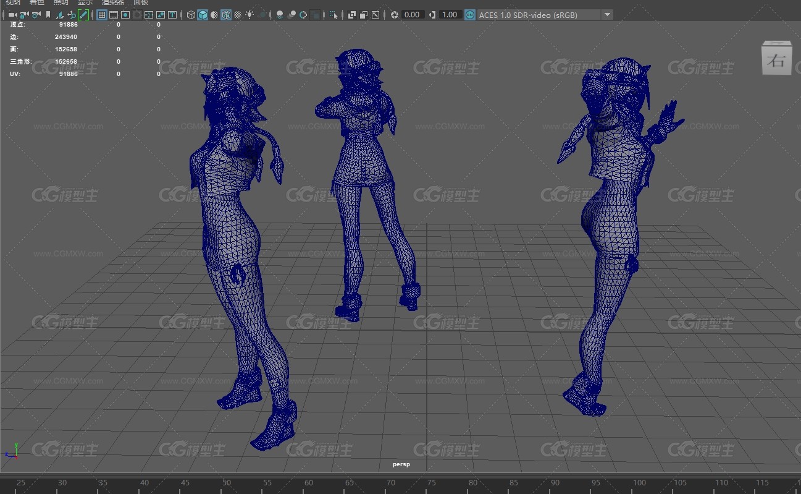Enable Textured display checker icon
The height and width of the screenshot is (494, 801).
(x=237, y=14)
